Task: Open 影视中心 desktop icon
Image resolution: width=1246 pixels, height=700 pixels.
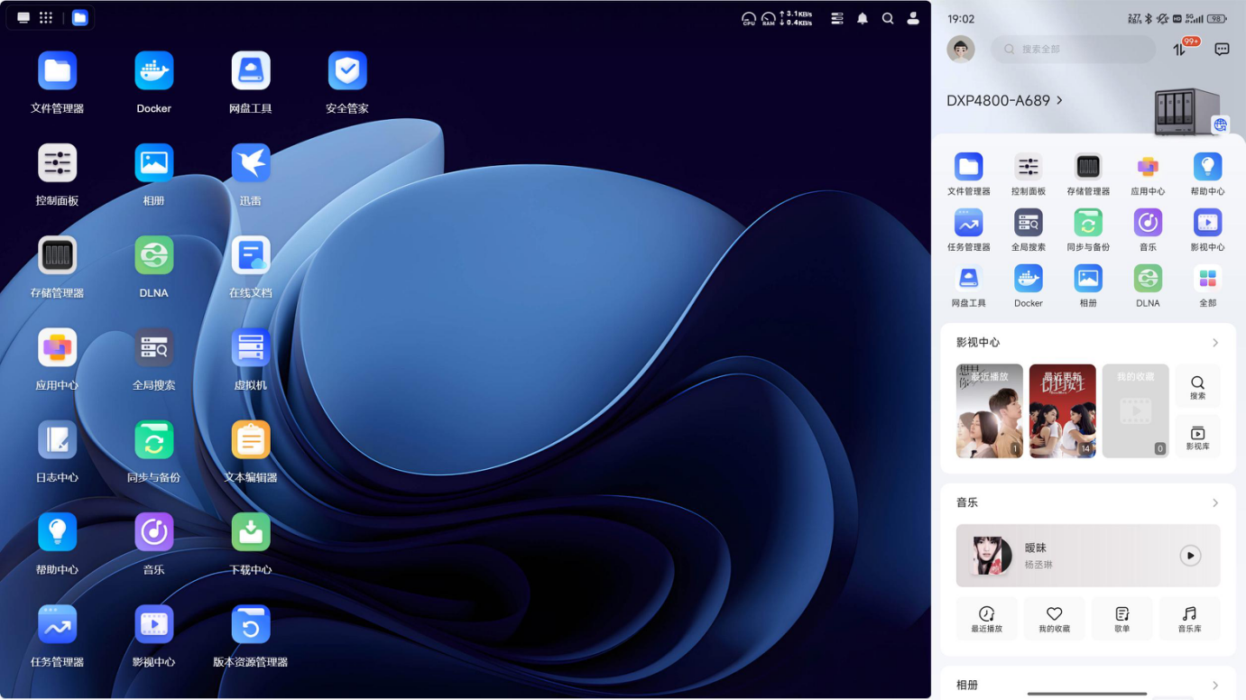Action: 154,624
